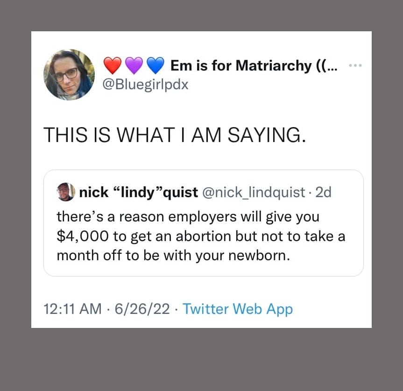Select Em is for Matriarchy display name
This screenshot has width=403, height=391.
(x=252, y=65)
